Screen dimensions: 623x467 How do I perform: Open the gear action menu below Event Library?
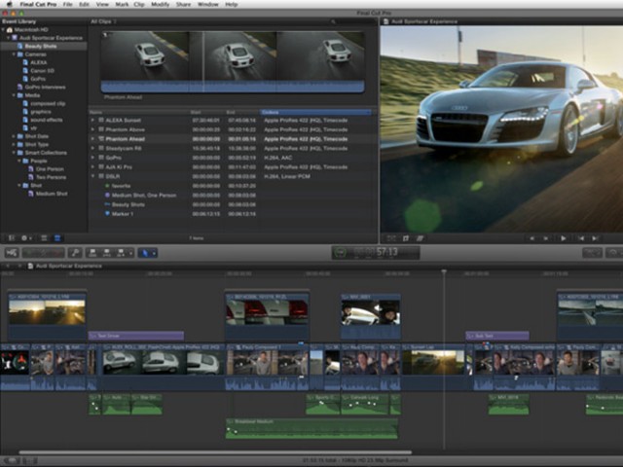click(x=26, y=238)
